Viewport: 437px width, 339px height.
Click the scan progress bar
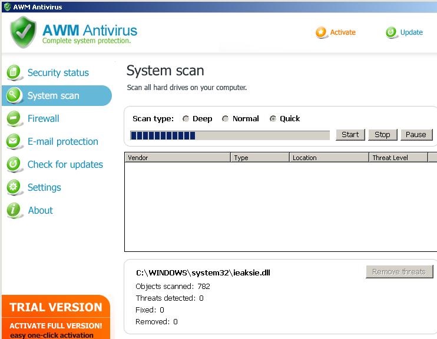pyautogui.click(x=230, y=135)
